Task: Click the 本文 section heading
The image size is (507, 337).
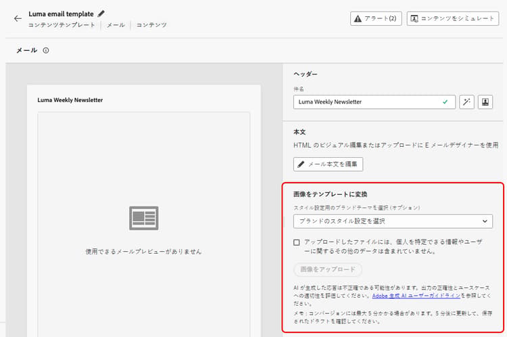Action: pos(299,132)
